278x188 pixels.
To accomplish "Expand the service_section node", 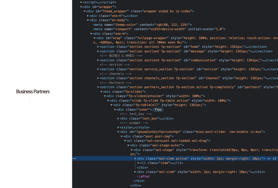I will point(98,69).
